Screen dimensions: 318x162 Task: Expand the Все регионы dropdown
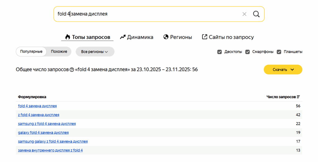tap(95, 52)
